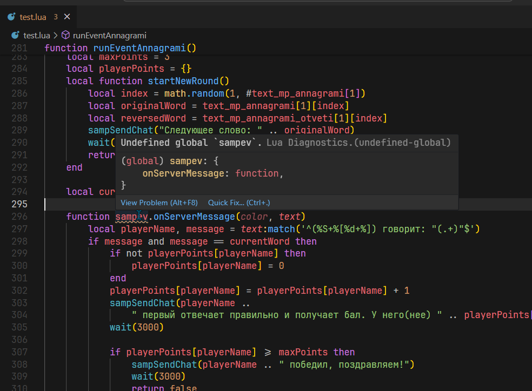Place cursor on sampev identifier on line 296
The height and width of the screenshot is (391, 532).
(x=131, y=217)
